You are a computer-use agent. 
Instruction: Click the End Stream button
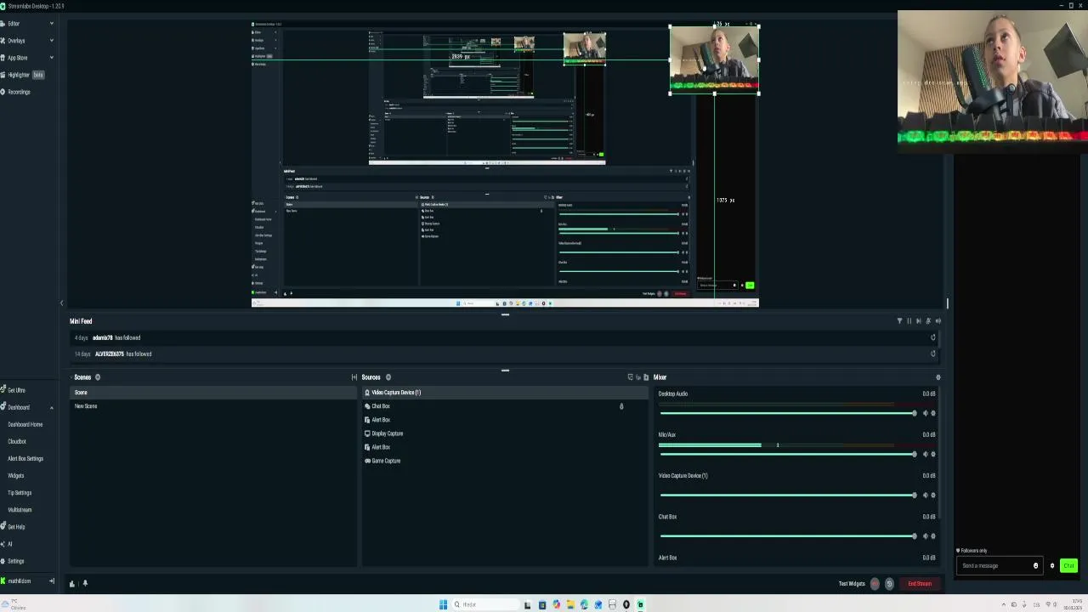[920, 584]
